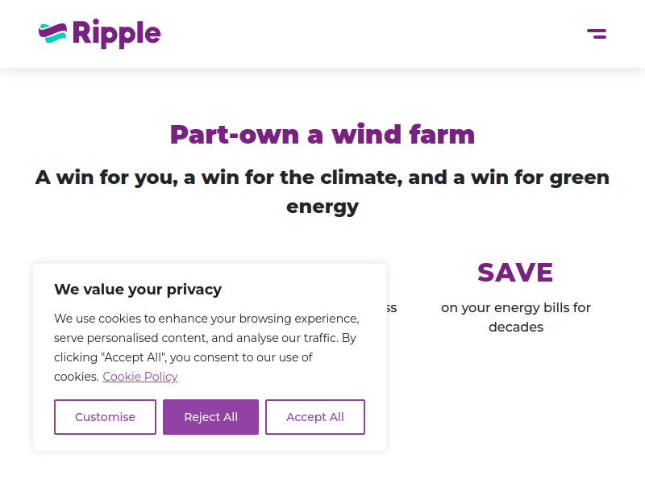Click the purple SAVE heading
The width and height of the screenshot is (645, 484).
pos(515,273)
